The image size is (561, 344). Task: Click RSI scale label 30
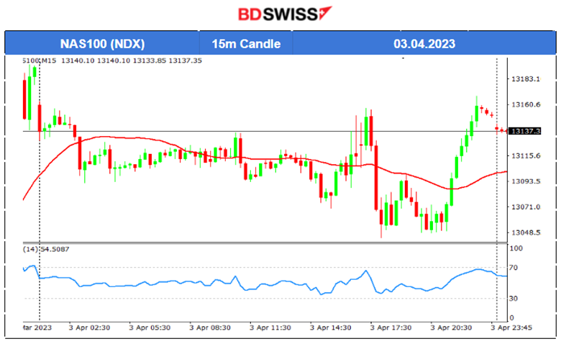pos(514,299)
